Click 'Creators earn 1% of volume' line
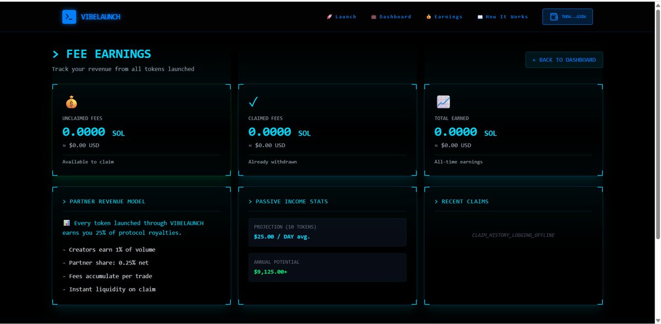The image size is (661, 324). tap(109, 250)
